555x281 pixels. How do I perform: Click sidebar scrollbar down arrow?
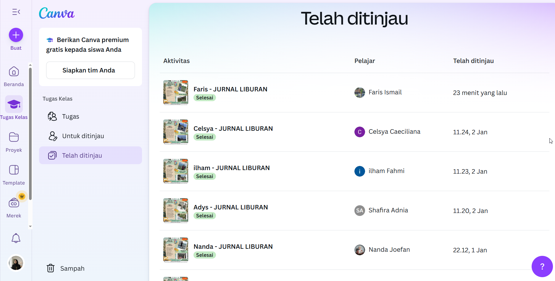[x=30, y=227]
